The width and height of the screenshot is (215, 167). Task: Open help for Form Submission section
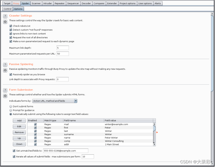point(5,90)
